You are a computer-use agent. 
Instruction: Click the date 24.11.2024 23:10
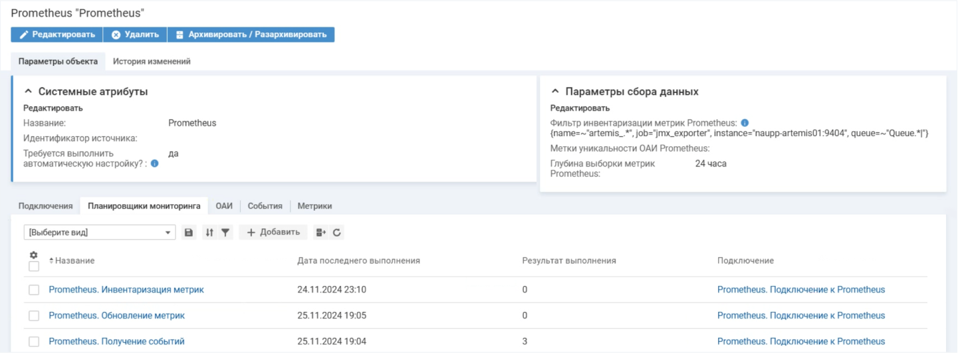(332, 290)
